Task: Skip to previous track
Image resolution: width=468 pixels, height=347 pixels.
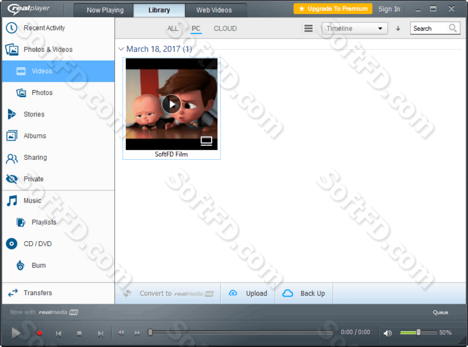Action: click(x=59, y=334)
